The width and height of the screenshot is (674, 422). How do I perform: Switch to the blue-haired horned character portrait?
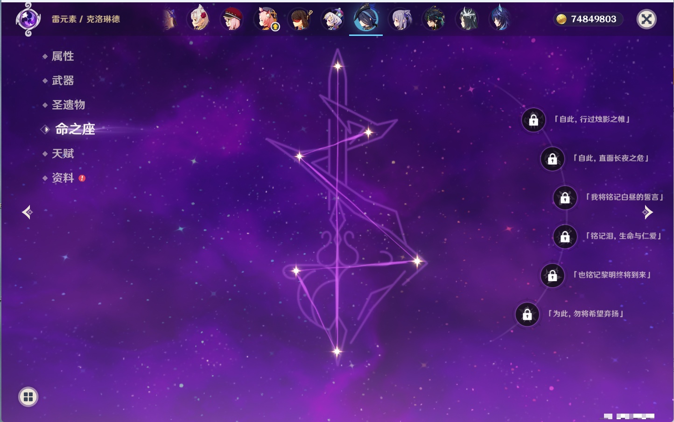click(500, 19)
